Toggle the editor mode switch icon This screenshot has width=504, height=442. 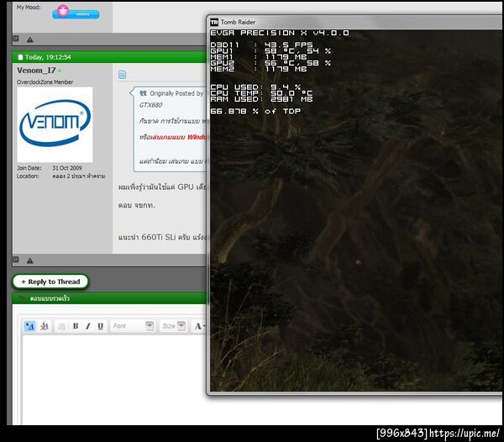(30, 326)
